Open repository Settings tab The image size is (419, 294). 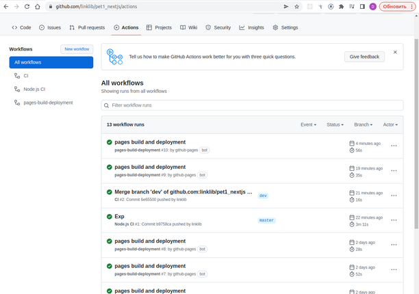pos(285,27)
